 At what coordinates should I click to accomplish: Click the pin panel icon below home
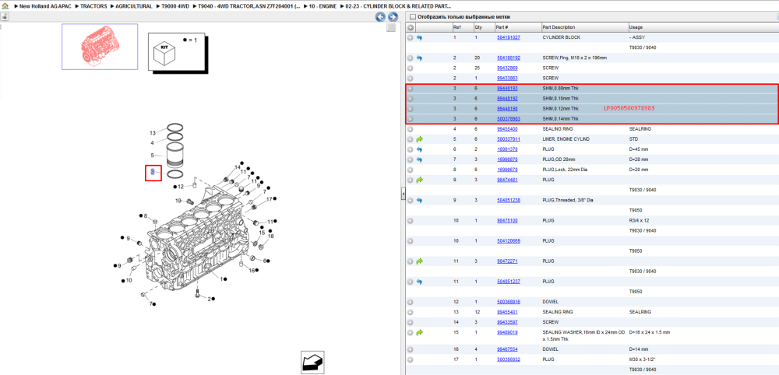[4, 16]
